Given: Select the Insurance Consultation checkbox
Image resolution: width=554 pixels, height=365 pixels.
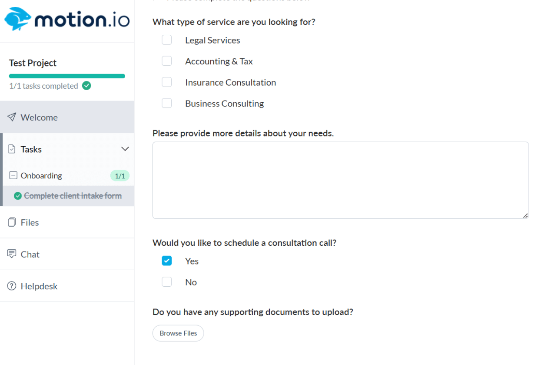Looking at the screenshot, I should (x=167, y=82).
